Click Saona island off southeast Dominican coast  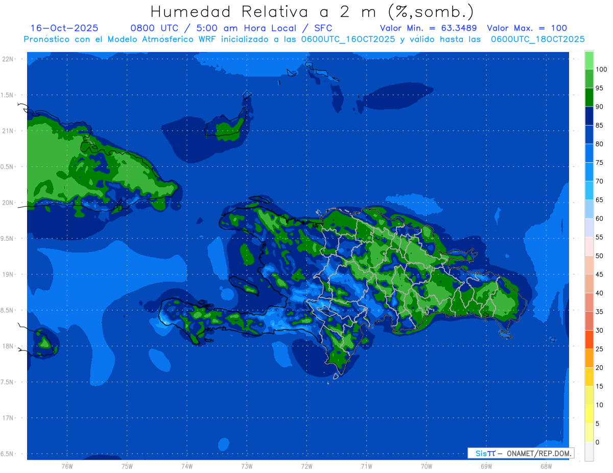(506, 335)
